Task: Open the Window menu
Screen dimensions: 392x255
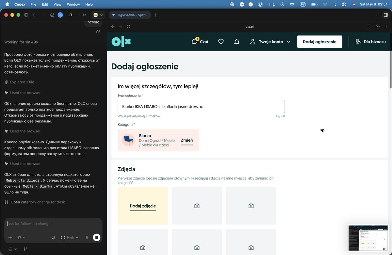Action: [73, 5]
